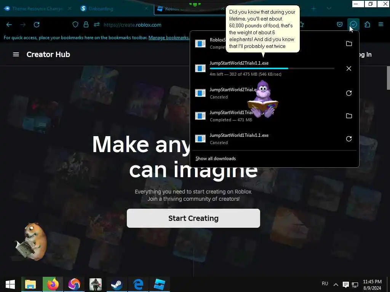Open the Windows Start menu
The image size is (390, 292).
10,284
